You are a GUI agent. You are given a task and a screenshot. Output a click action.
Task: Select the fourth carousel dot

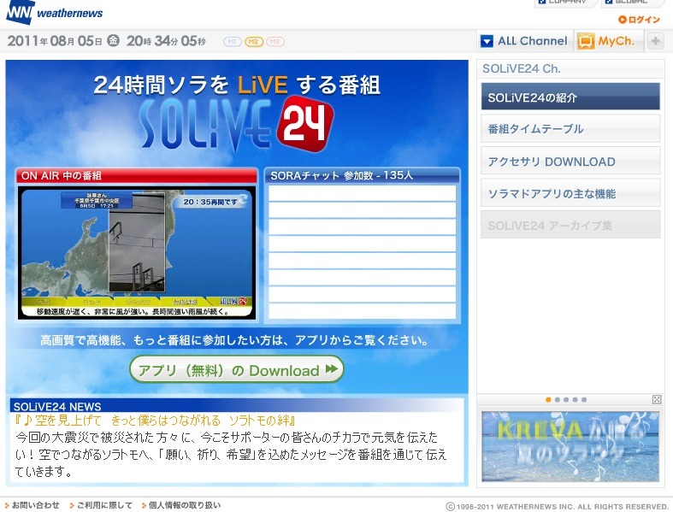[576, 399]
